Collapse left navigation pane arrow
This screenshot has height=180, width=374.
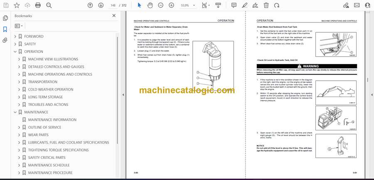pyautogui.click(x=123, y=95)
